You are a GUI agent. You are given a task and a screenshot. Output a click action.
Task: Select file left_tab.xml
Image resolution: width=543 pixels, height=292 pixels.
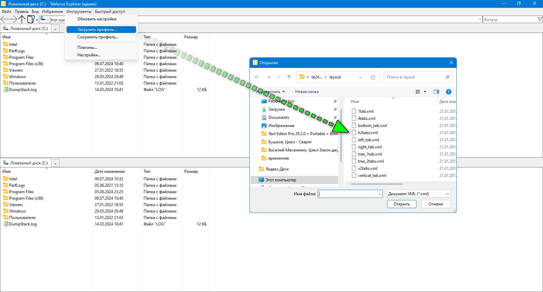tap(368, 140)
